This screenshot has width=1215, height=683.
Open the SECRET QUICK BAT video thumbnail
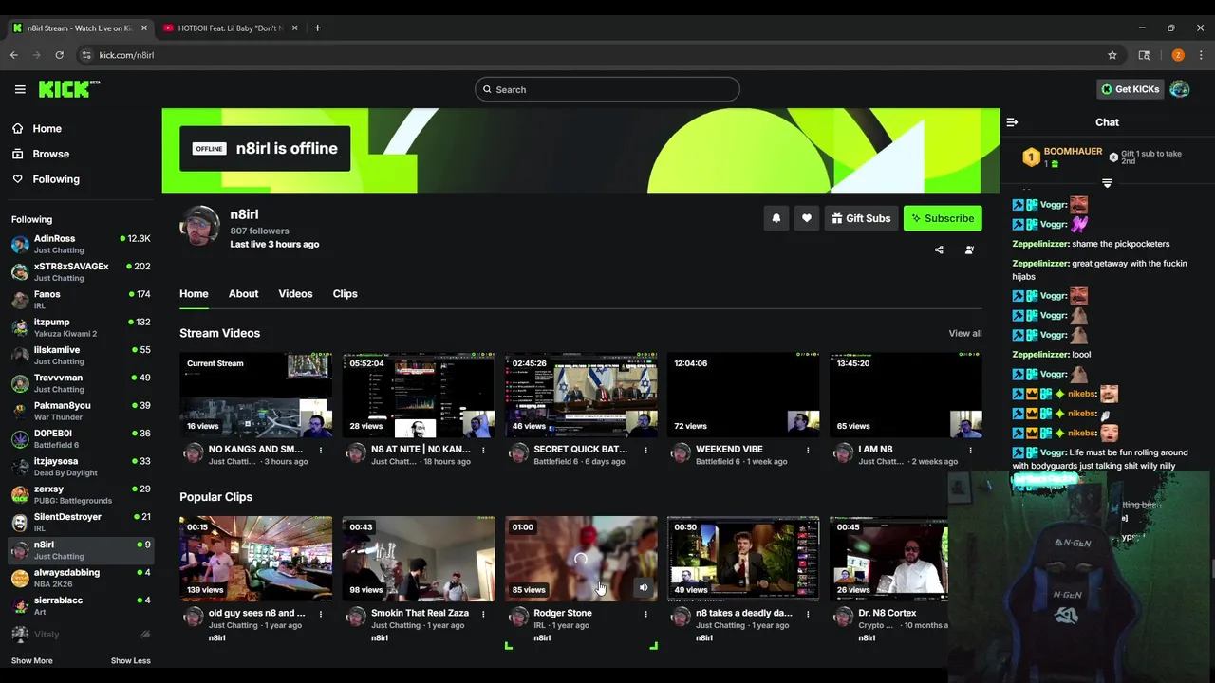(581, 395)
